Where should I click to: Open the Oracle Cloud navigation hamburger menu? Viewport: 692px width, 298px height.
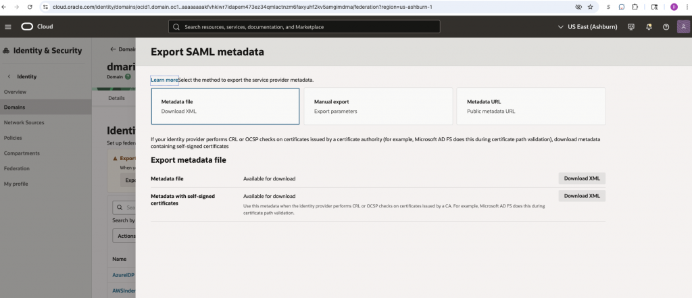(8, 27)
